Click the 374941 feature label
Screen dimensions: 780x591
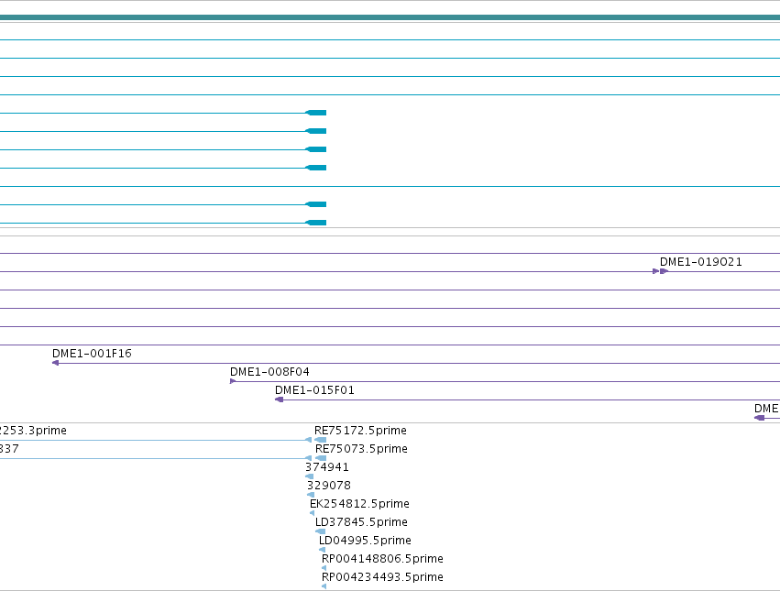(x=327, y=467)
